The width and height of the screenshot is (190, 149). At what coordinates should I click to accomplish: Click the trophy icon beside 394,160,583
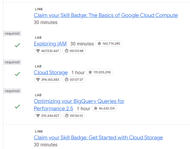[38, 79]
